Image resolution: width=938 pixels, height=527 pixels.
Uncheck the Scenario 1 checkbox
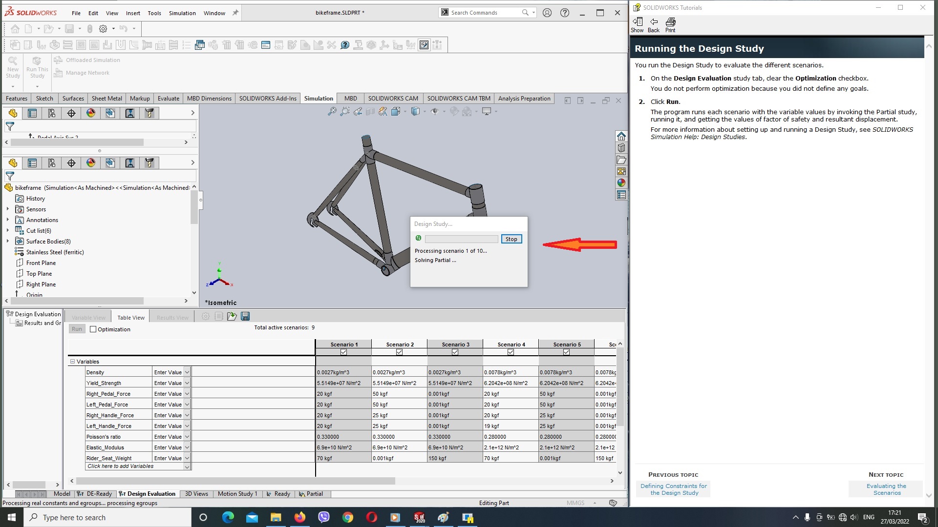tap(344, 352)
